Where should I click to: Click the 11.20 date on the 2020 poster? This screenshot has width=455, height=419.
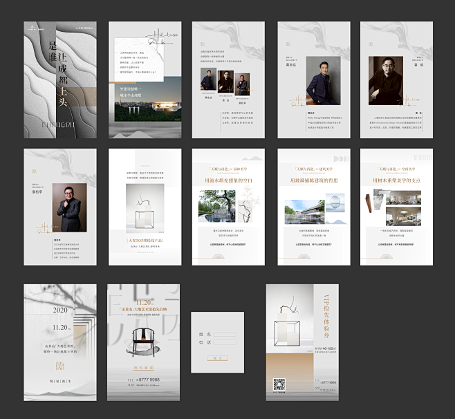point(62,327)
